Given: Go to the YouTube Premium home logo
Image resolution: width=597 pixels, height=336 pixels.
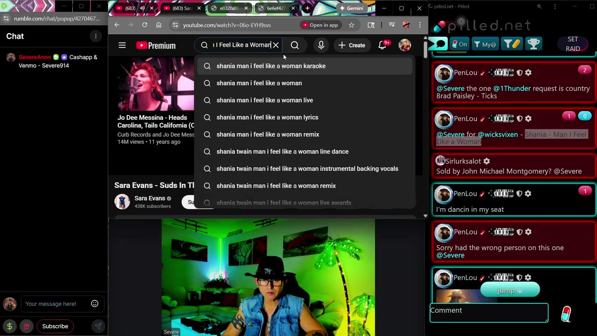Looking at the screenshot, I should click(x=156, y=45).
